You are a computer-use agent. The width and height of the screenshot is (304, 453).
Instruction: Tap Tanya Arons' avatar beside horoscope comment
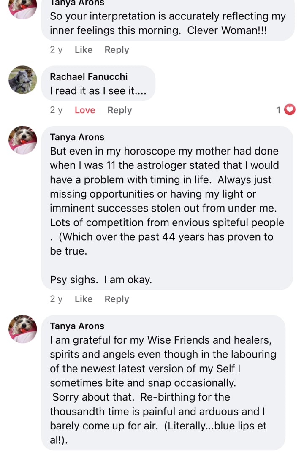click(x=23, y=140)
